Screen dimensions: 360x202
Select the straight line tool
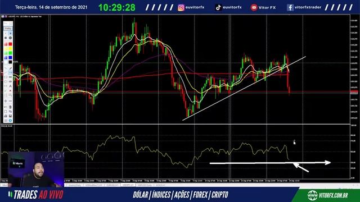(6, 72)
